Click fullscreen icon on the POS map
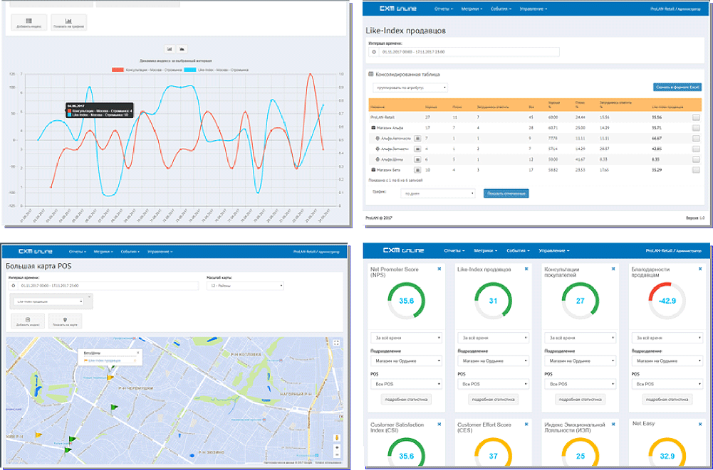This screenshot has height=470, width=713. pos(336,343)
